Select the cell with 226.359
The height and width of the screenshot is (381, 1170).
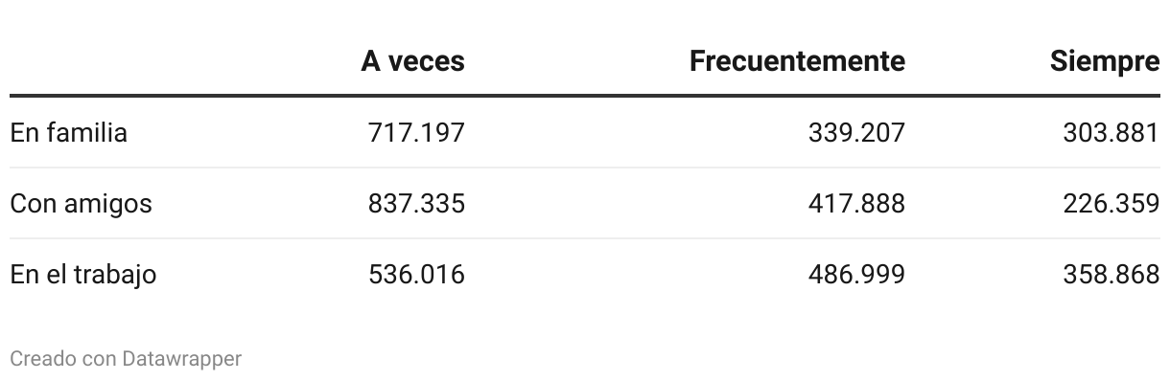pyautogui.click(x=1111, y=204)
